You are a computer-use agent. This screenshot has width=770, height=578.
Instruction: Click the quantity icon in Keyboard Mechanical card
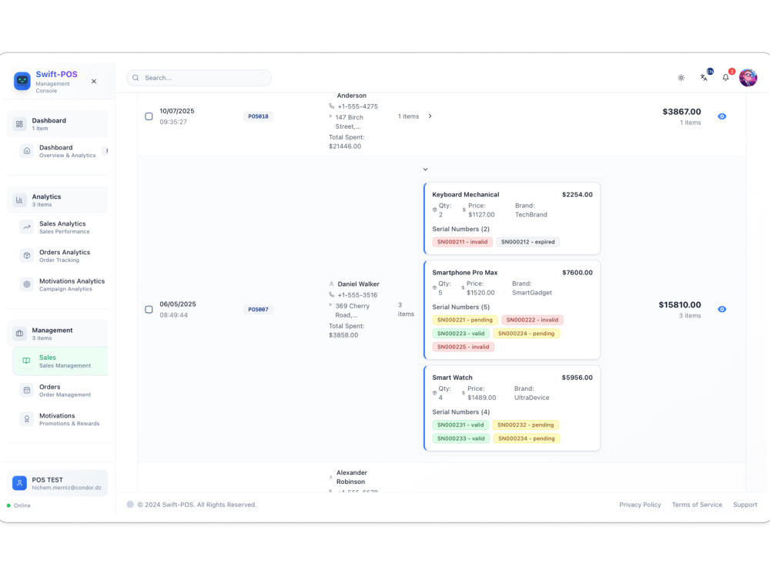pyautogui.click(x=434, y=210)
